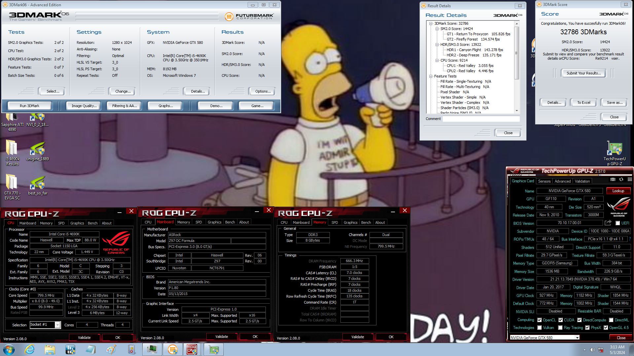The height and width of the screenshot is (356, 634).
Task: Collapse the HDR/SM3.0 Score tree node
Action: pyautogui.click(x=437, y=44)
